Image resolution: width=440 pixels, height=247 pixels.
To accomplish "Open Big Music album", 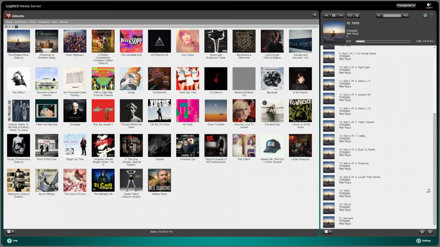I will tap(272, 78).
